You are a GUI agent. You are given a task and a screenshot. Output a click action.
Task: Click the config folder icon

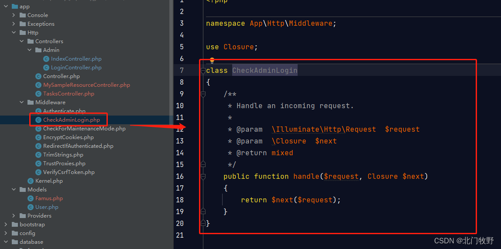point(15,233)
